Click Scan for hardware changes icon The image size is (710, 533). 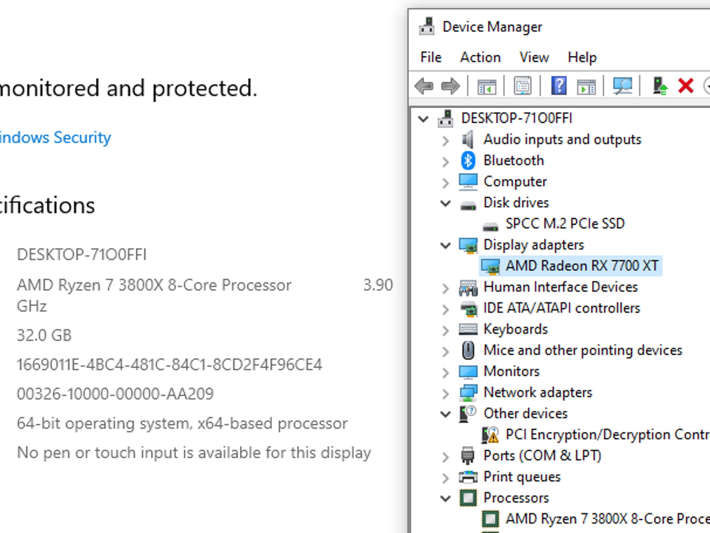pyautogui.click(x=622, y=86)
